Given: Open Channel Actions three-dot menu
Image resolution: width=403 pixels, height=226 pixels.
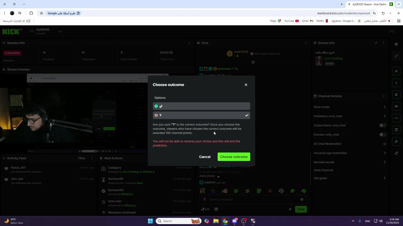Looking at the screenshot, I should 383,96.
